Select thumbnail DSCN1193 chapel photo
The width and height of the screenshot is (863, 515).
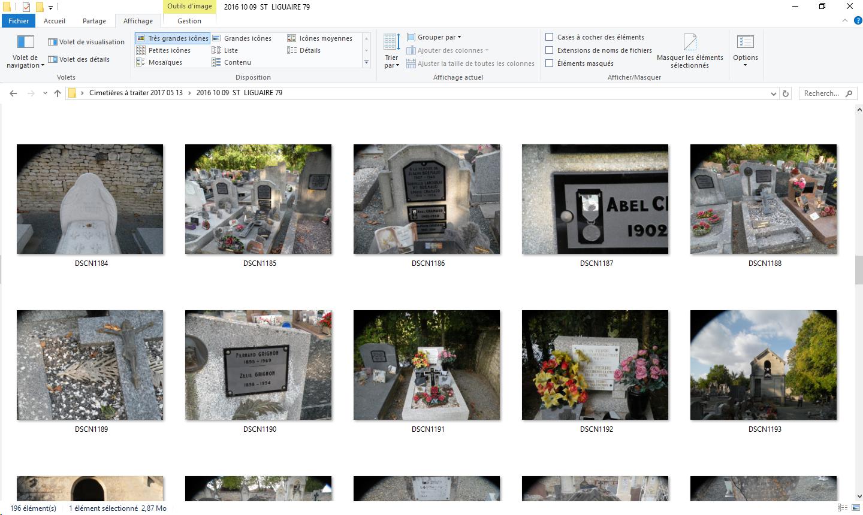click(764, 365)
